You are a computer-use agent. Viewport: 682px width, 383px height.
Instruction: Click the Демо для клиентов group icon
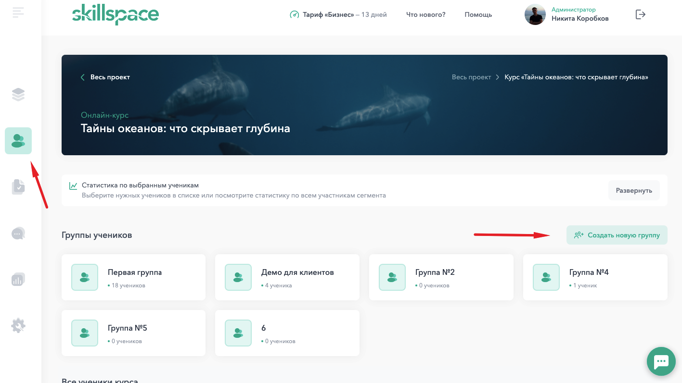[x=238, y=277]
